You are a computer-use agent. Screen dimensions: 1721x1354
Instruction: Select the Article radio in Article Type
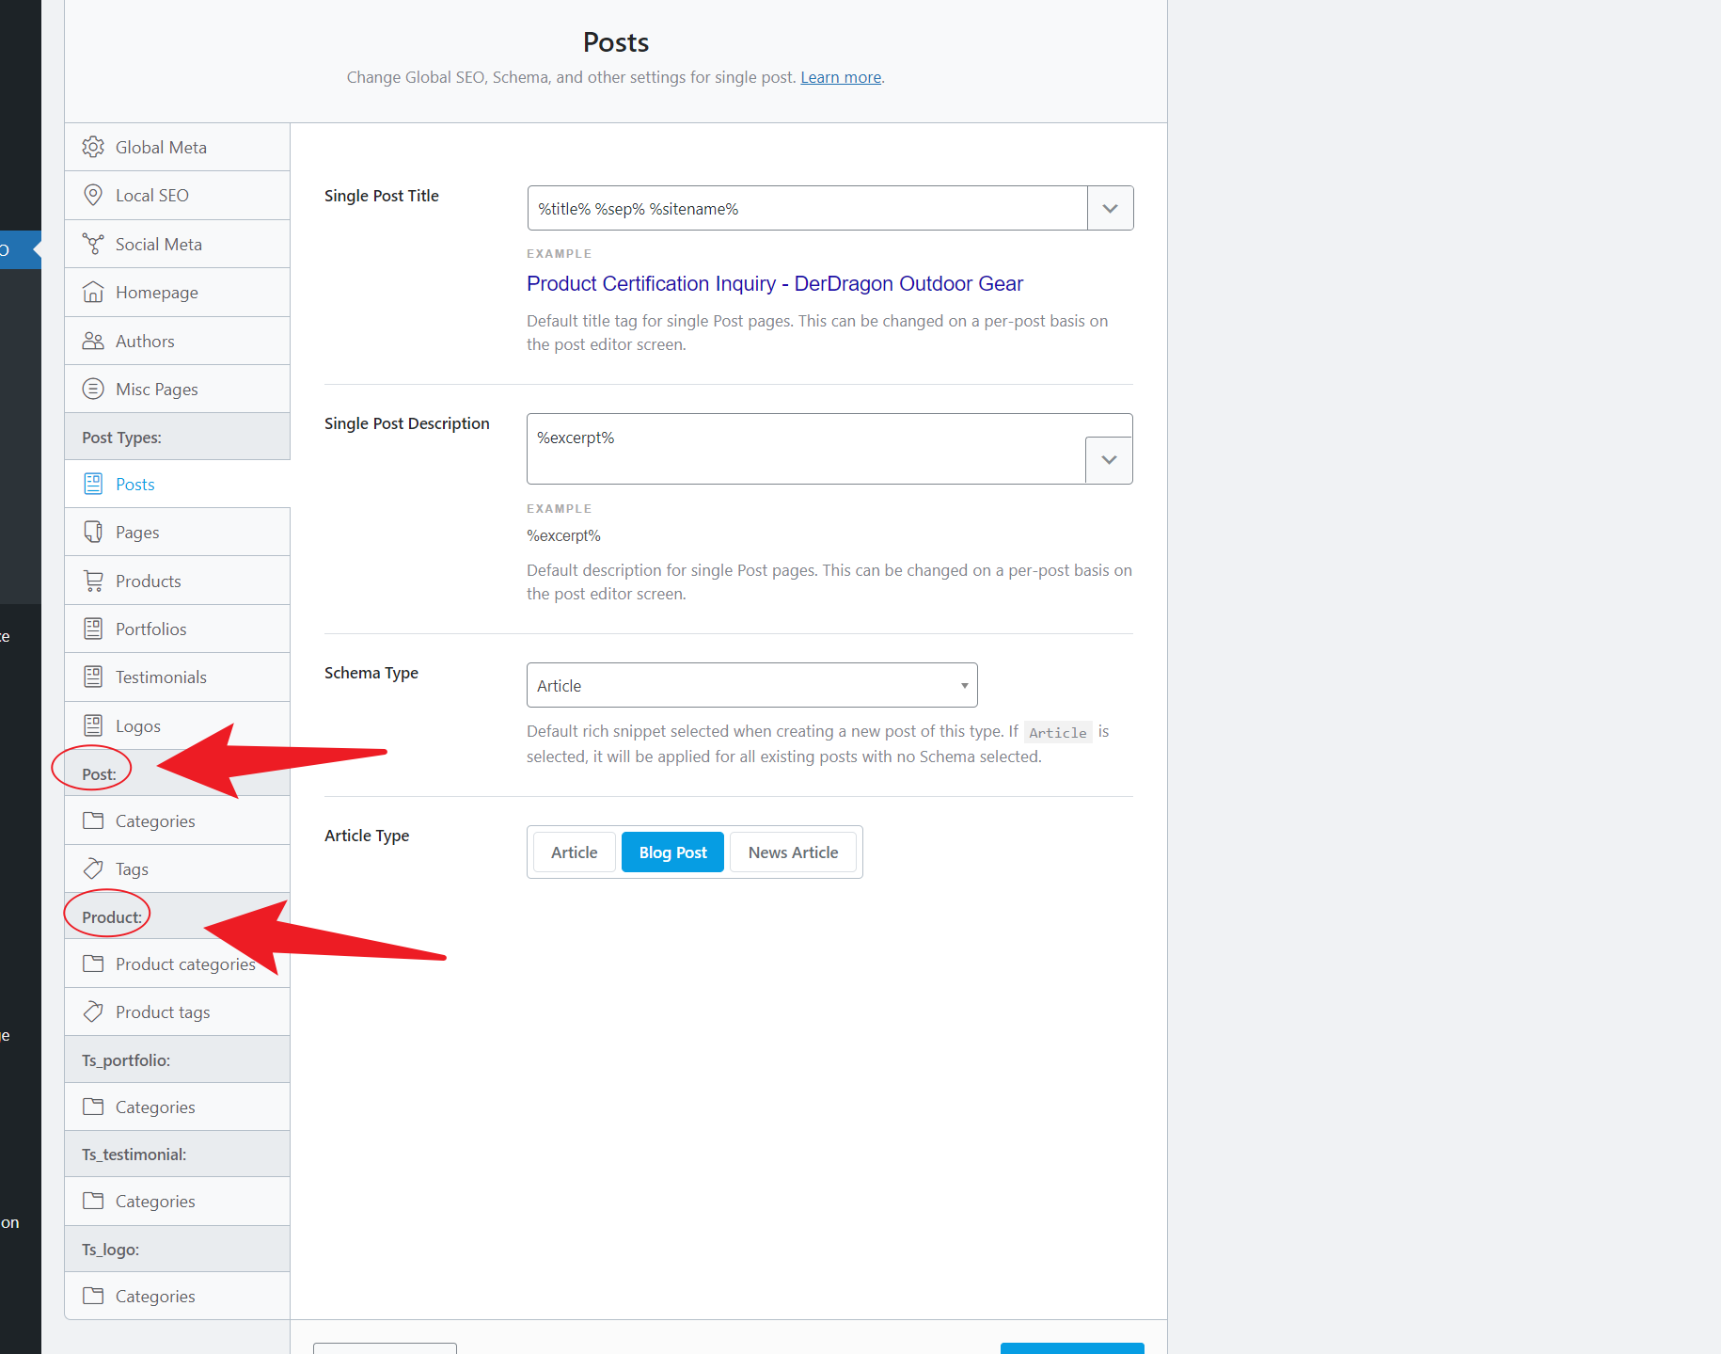click(573, 852)
